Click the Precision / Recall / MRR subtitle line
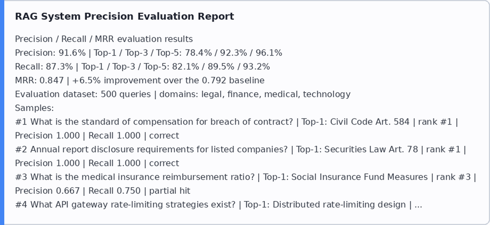The image size is (490, 225). (104, 39)
